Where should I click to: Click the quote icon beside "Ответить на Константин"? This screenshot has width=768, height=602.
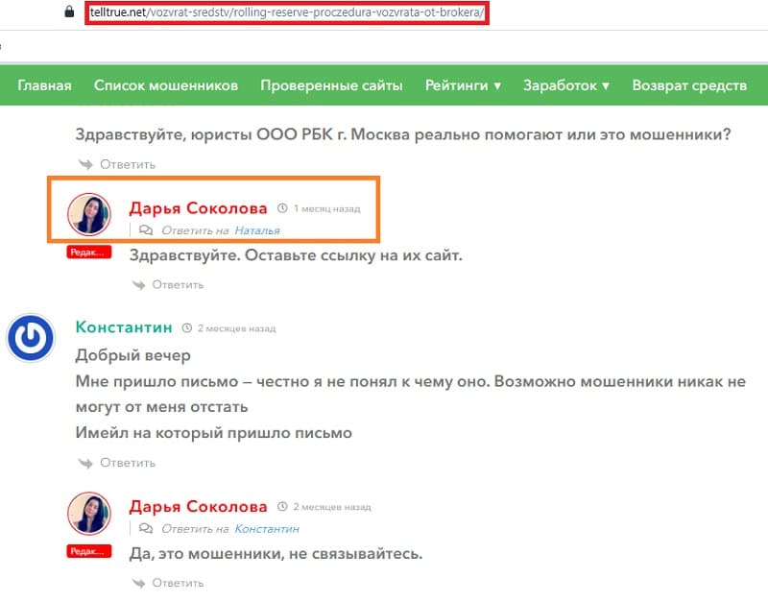click(x=146, y=527)
